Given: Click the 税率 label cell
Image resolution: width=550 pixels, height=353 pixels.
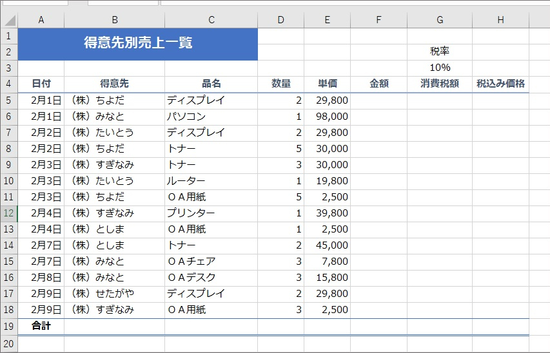Looking at the screenshot, I should (x=440, y=52).
